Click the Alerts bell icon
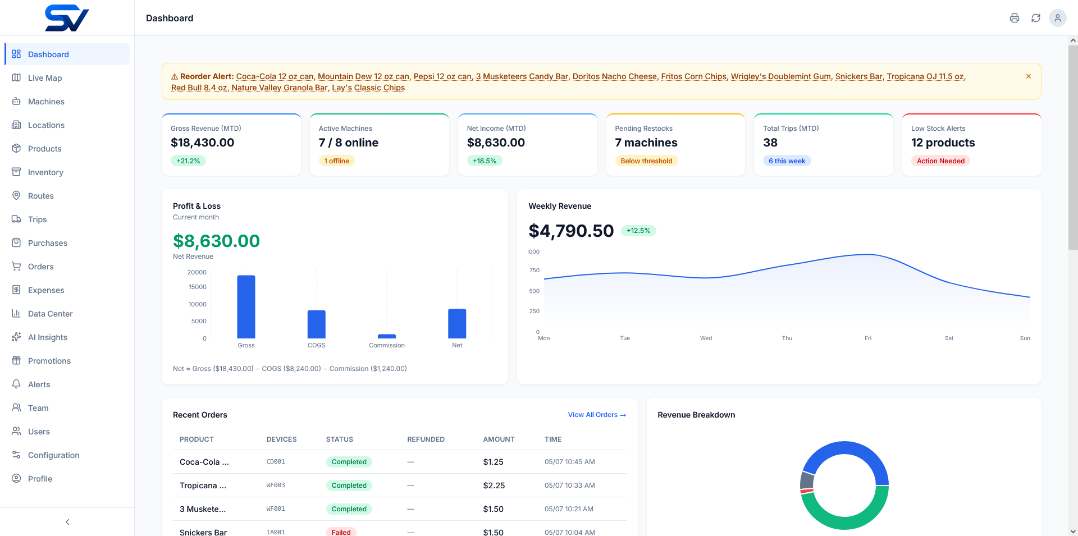The width and height of the screenshot is (1078, 536). point(16,384)
